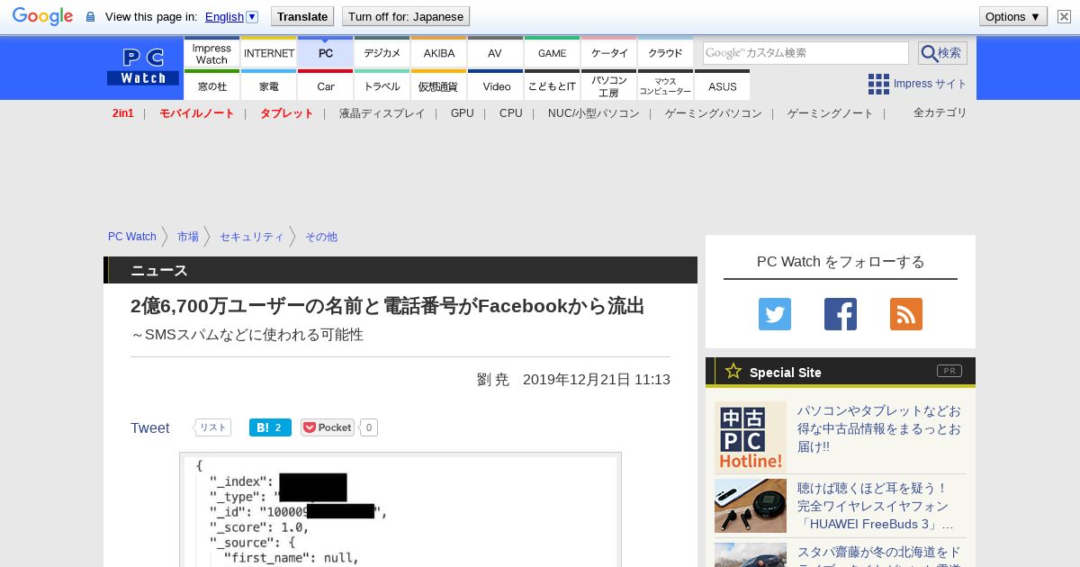Open the 液晶ディスプレイ category link
The image size is (1080, 567).
coord(382,113)
